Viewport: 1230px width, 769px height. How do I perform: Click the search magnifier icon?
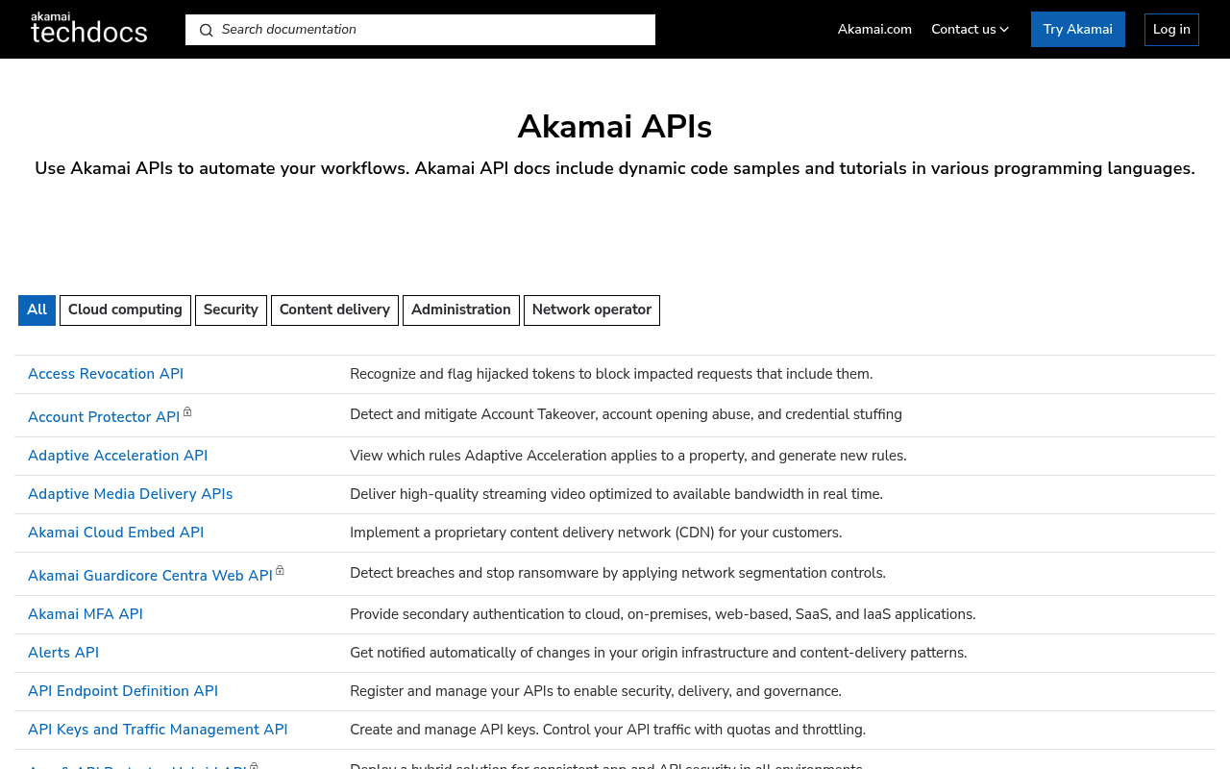point(206,30)
